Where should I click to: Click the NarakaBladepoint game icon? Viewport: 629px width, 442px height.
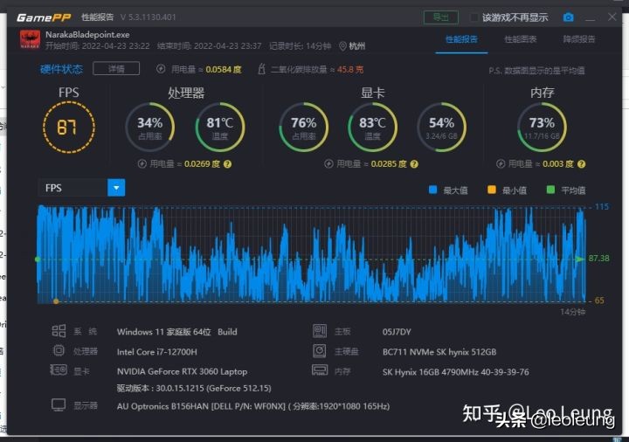30,39
